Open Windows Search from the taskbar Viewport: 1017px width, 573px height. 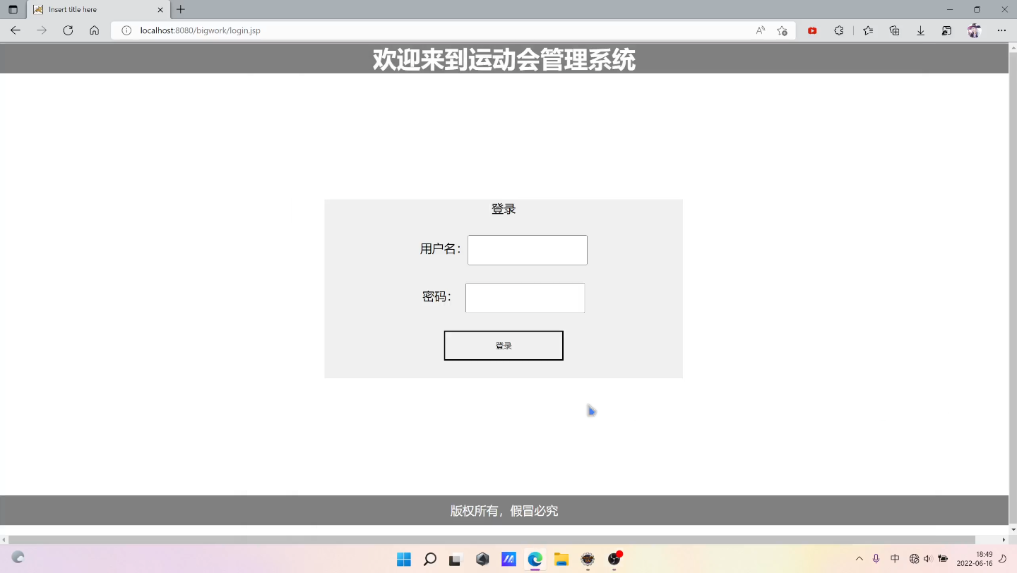pyautogui.click(x=430, y=559)
